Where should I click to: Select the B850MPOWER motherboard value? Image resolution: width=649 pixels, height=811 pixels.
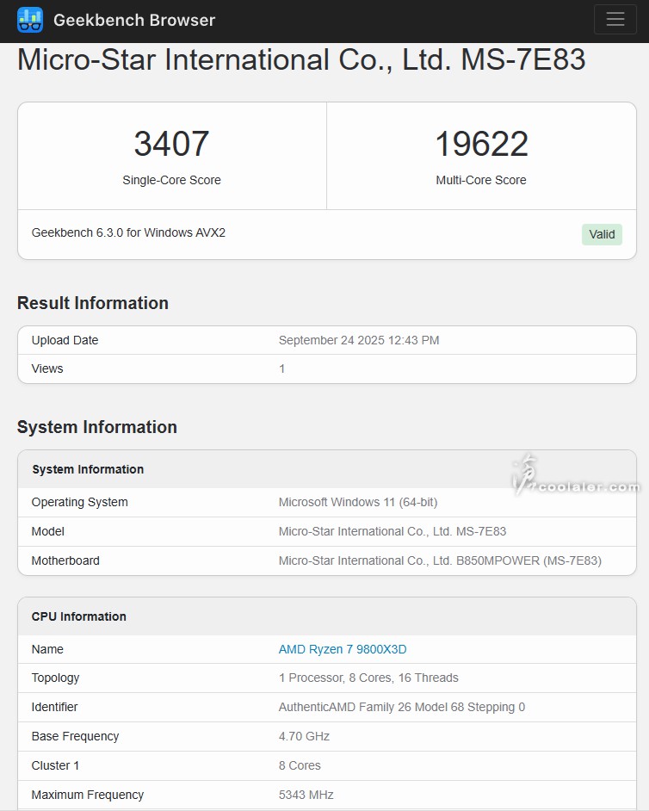[440, 560]
